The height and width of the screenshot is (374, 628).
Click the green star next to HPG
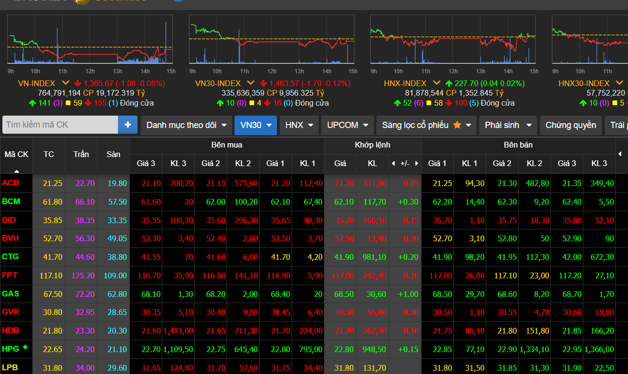pyautogui.click(x=25, y=347)
